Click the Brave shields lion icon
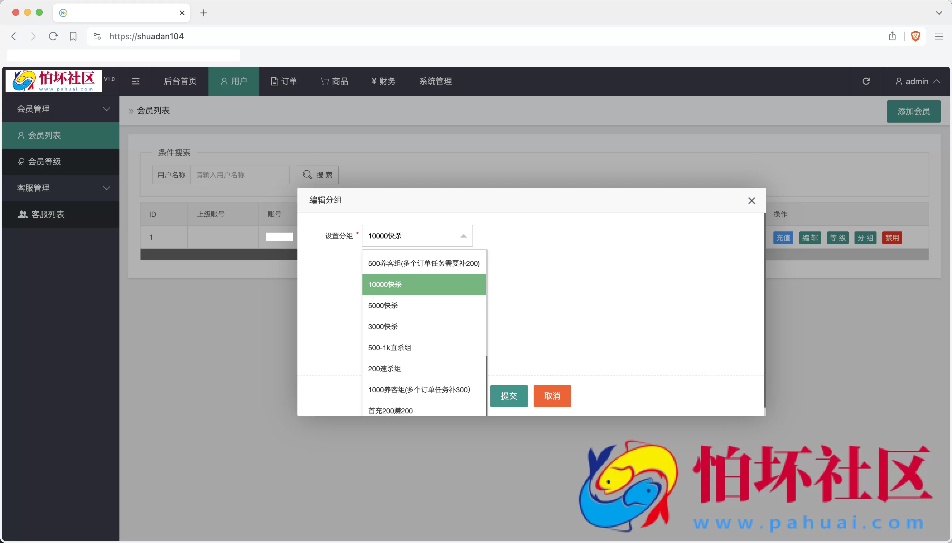 click(x=915, y=36)
